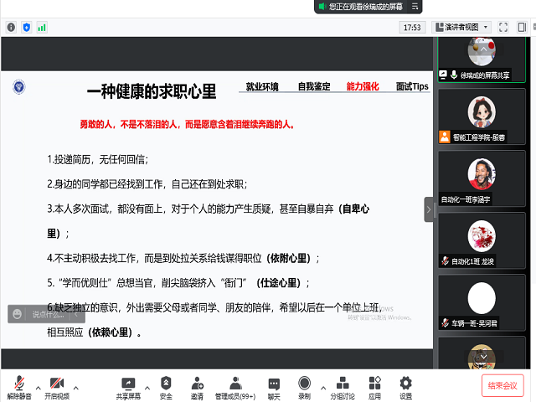Open the 共享屏幕 share screen icon
The width and height of the screenshot is (536, 402).
click(128, 385)
